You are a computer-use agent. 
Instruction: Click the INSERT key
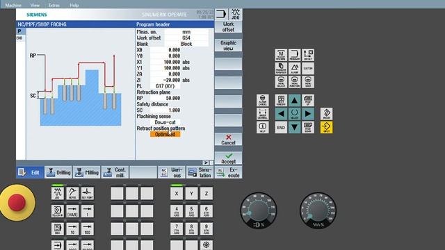coord(326,114)
